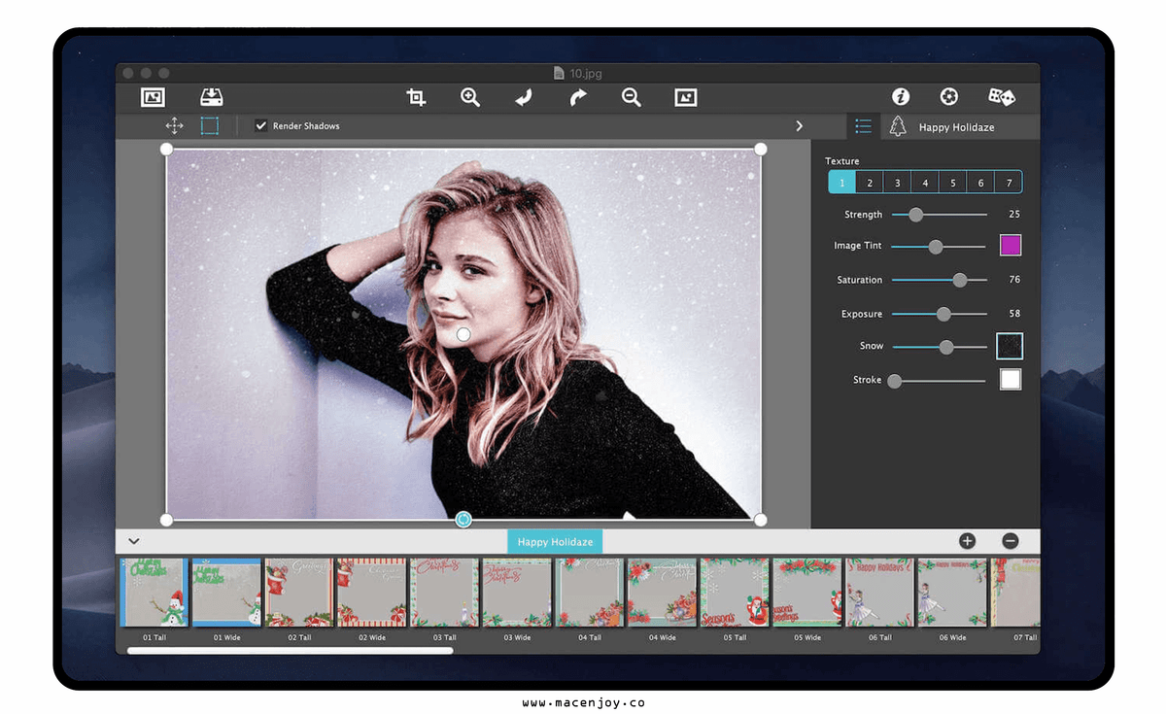Screen dimensions: 1166x714
Task: Fit the image to the window
Action: coord(686,97)
